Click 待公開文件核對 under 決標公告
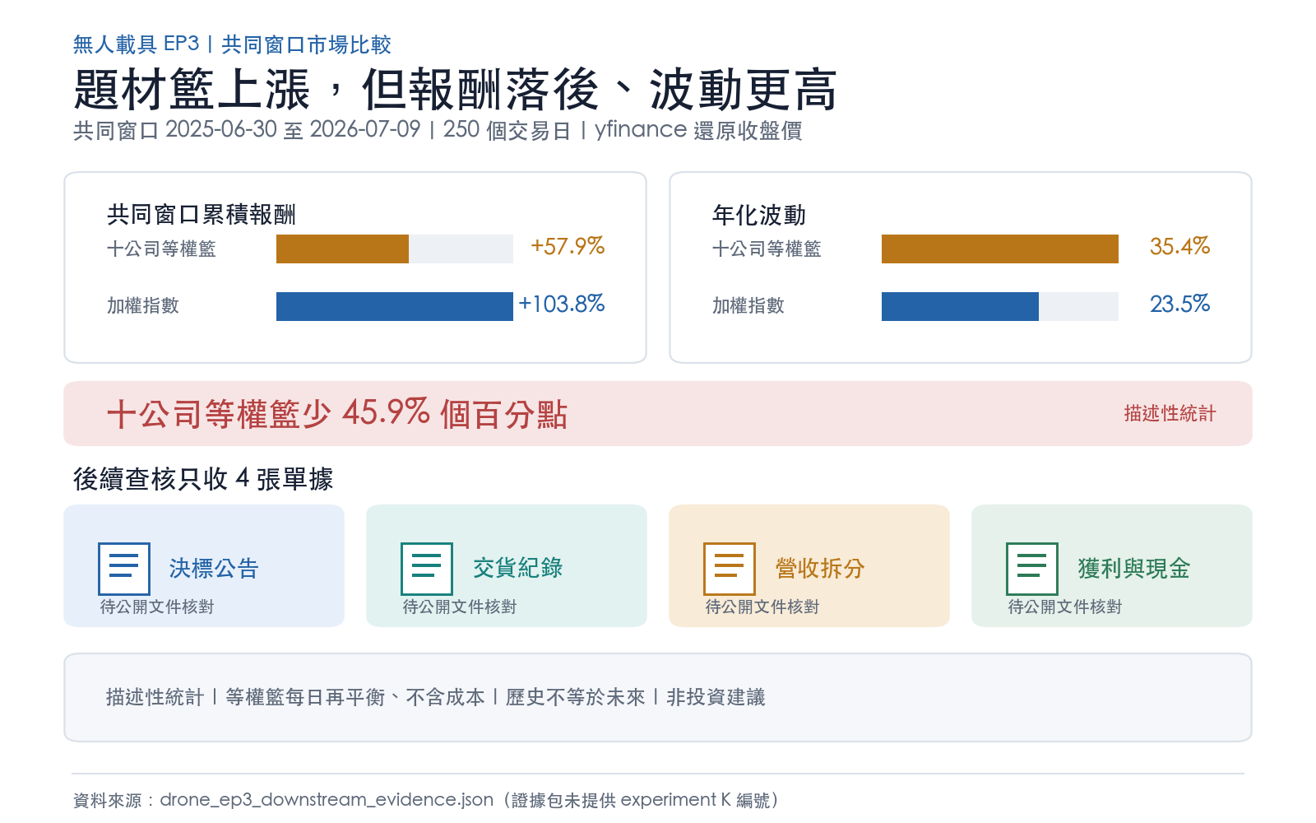1316x823 pixels. (x=157, y=607)
